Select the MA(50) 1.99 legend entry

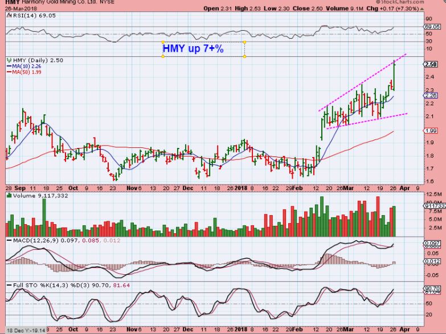click(x=24, y=72)
